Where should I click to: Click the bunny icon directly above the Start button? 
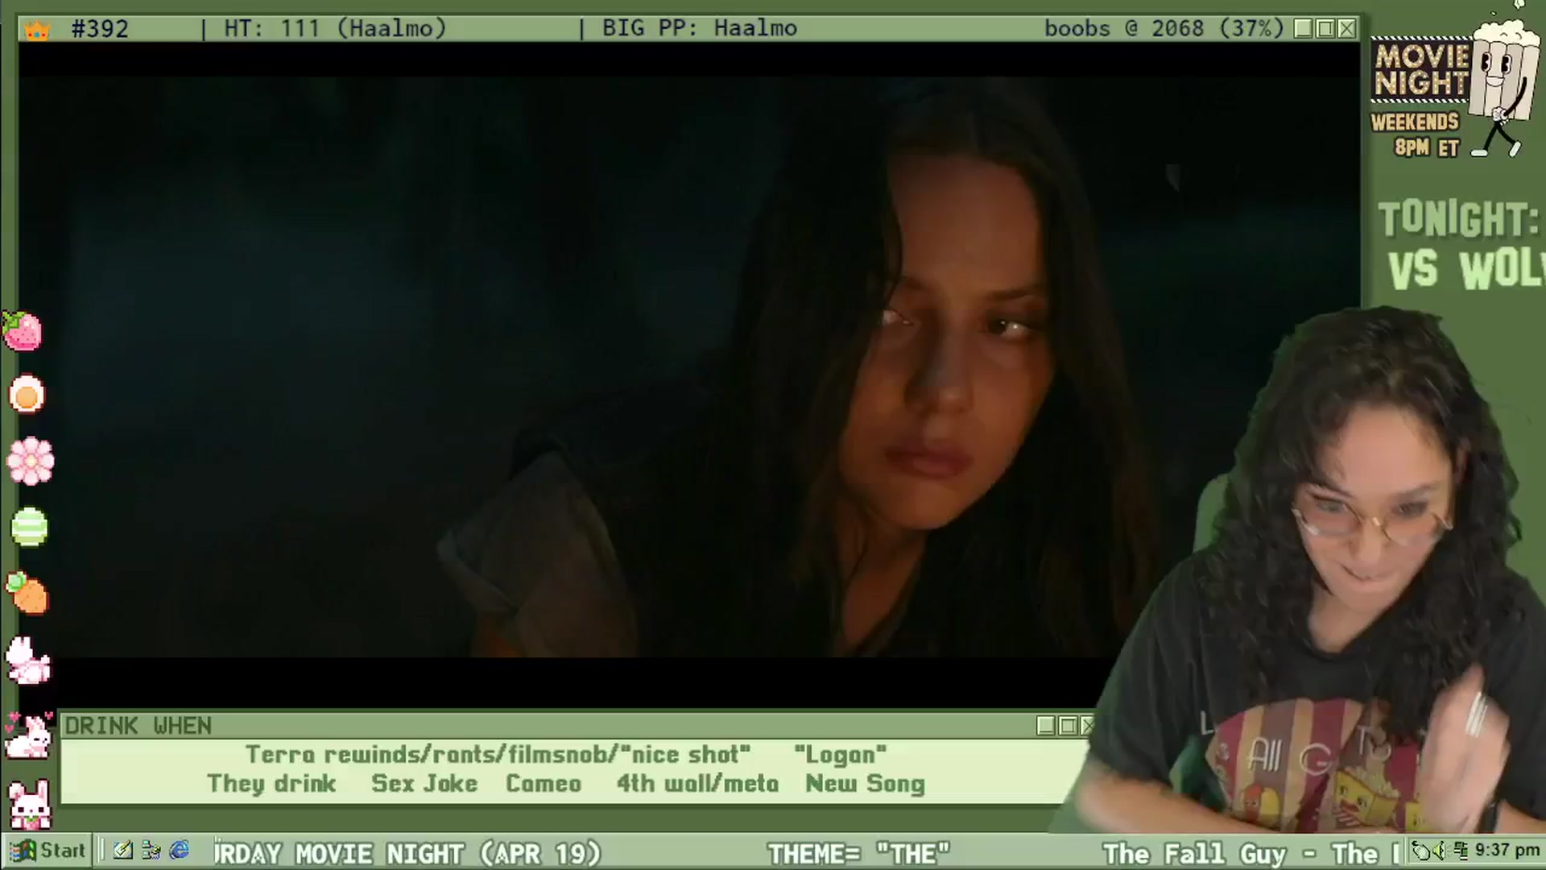(30, 804)
